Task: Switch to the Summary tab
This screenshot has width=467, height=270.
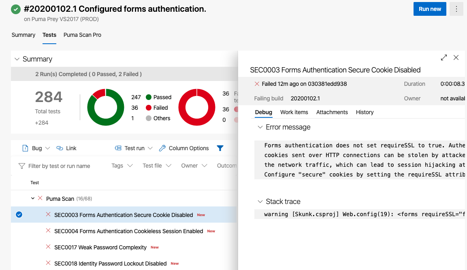Action: [x=23, y=35]
